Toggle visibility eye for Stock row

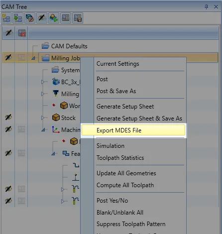pos(8,117)
